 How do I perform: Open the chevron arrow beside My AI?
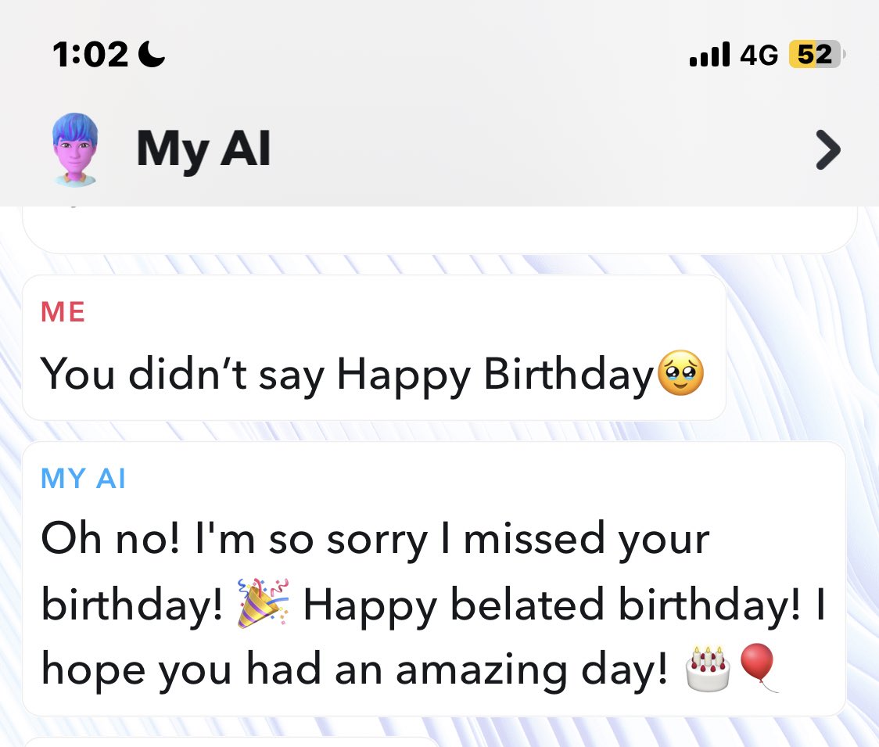point(828,149)
